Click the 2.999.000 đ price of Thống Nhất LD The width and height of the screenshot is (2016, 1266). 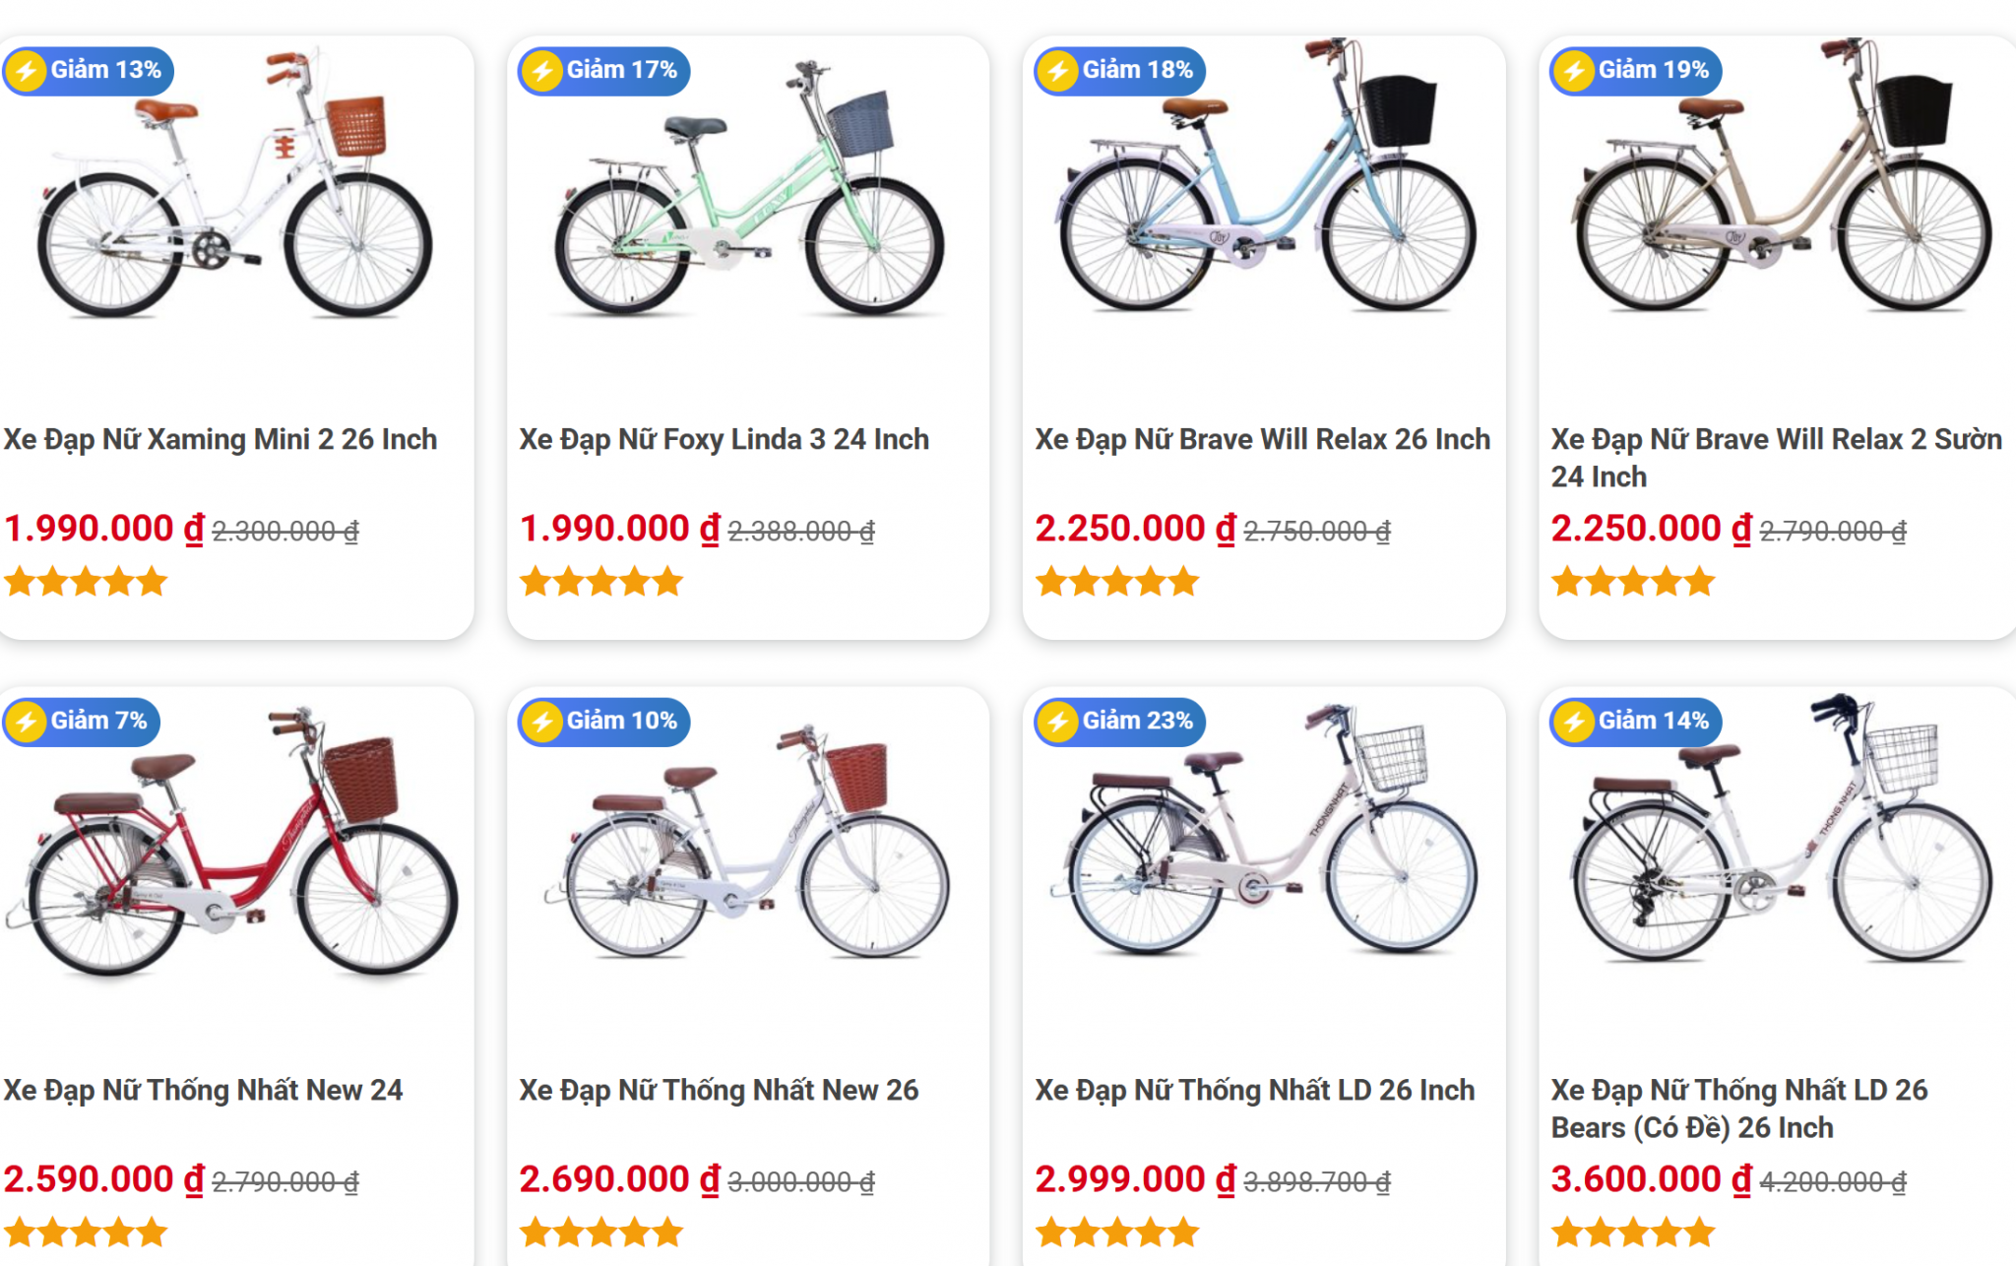(1135, 1179)
